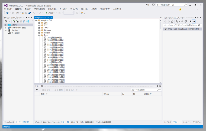Open the ファイル(F) menu
This screenshot has width=206, height=131.
[8, 9]
